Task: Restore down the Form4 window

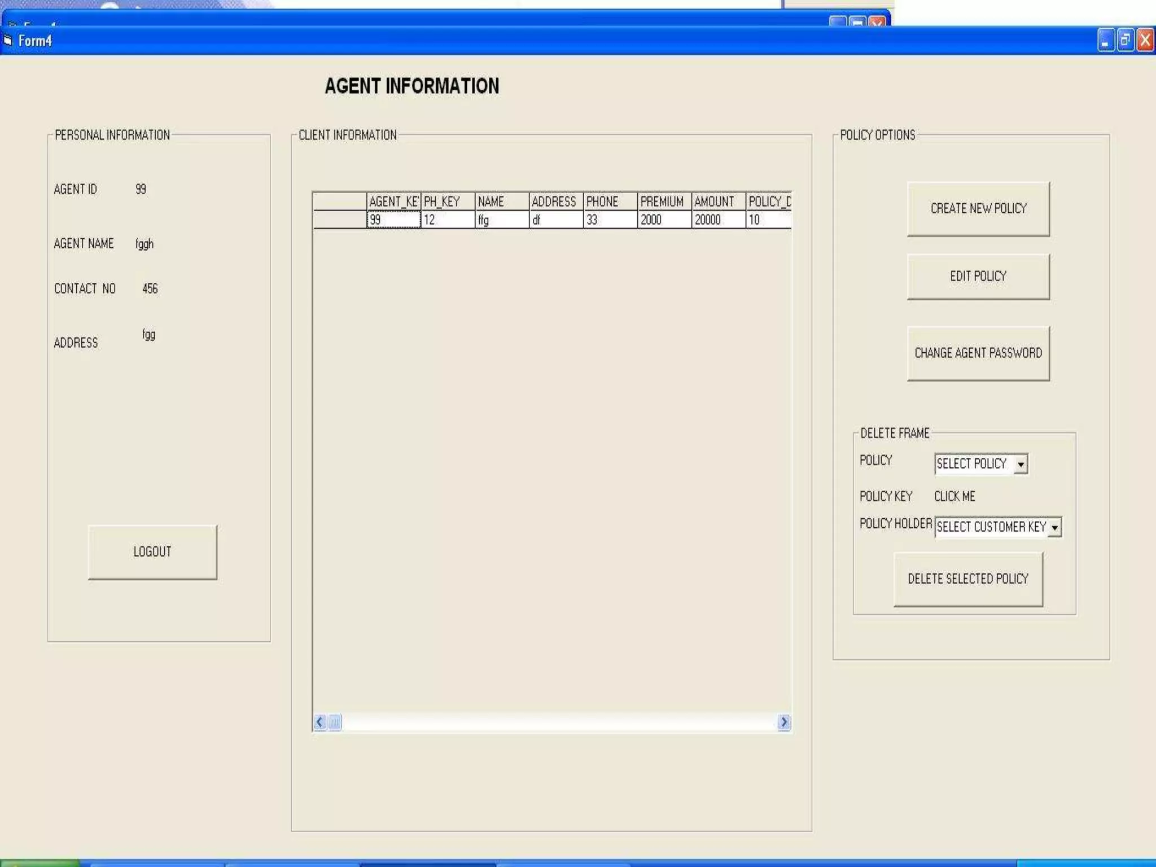Action: pos(1125,41)
